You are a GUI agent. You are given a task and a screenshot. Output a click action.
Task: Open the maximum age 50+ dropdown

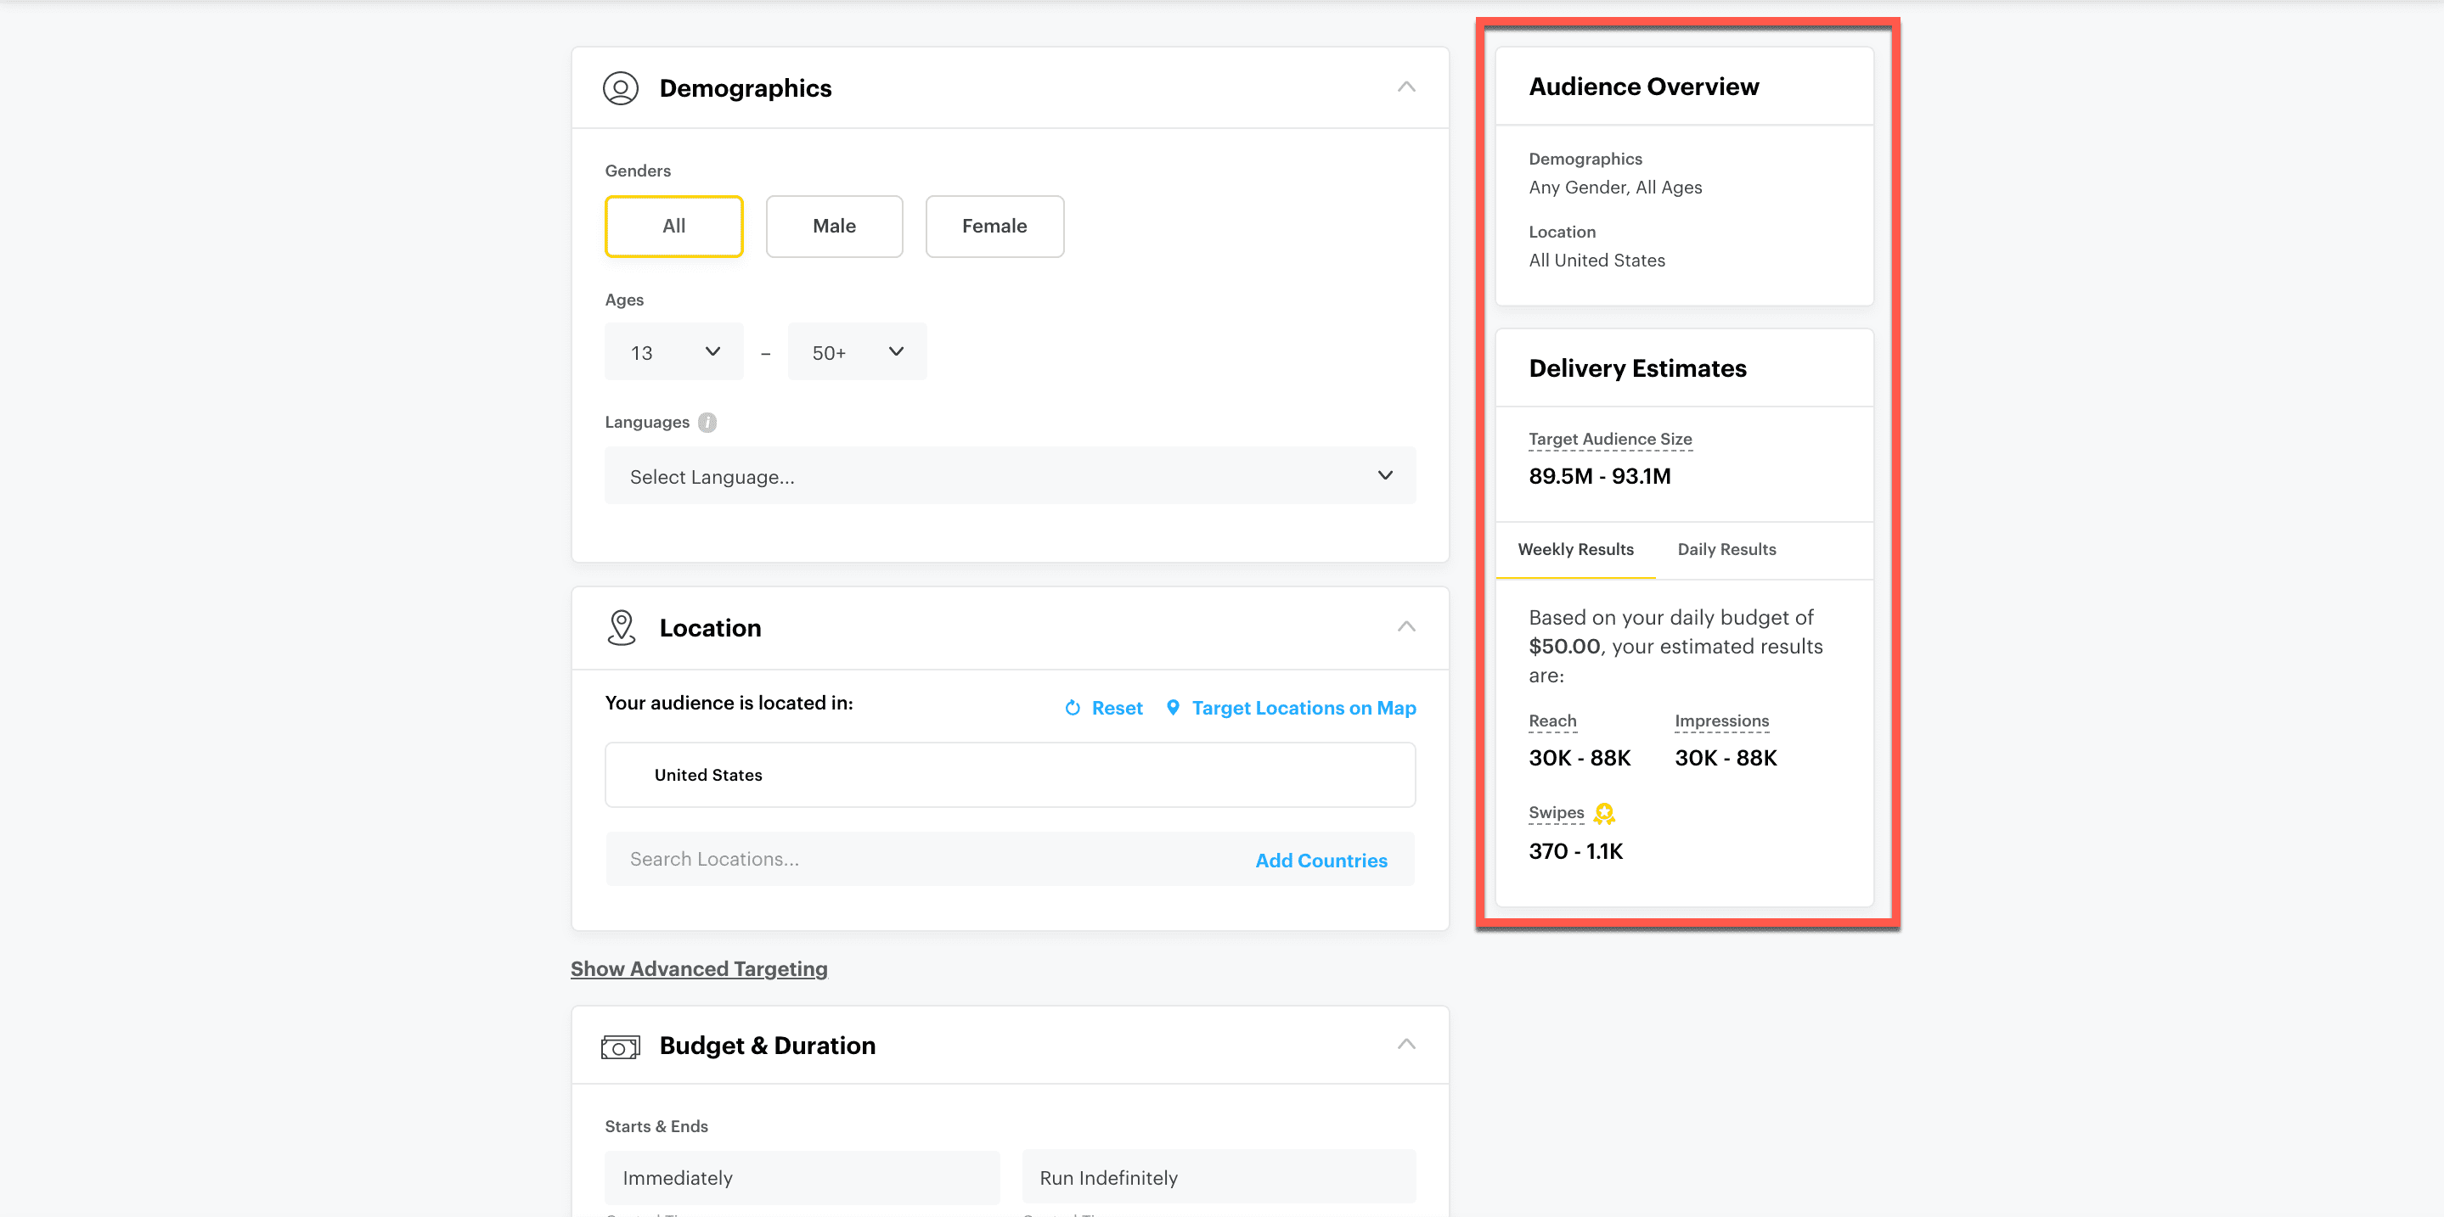coord(856,352)
